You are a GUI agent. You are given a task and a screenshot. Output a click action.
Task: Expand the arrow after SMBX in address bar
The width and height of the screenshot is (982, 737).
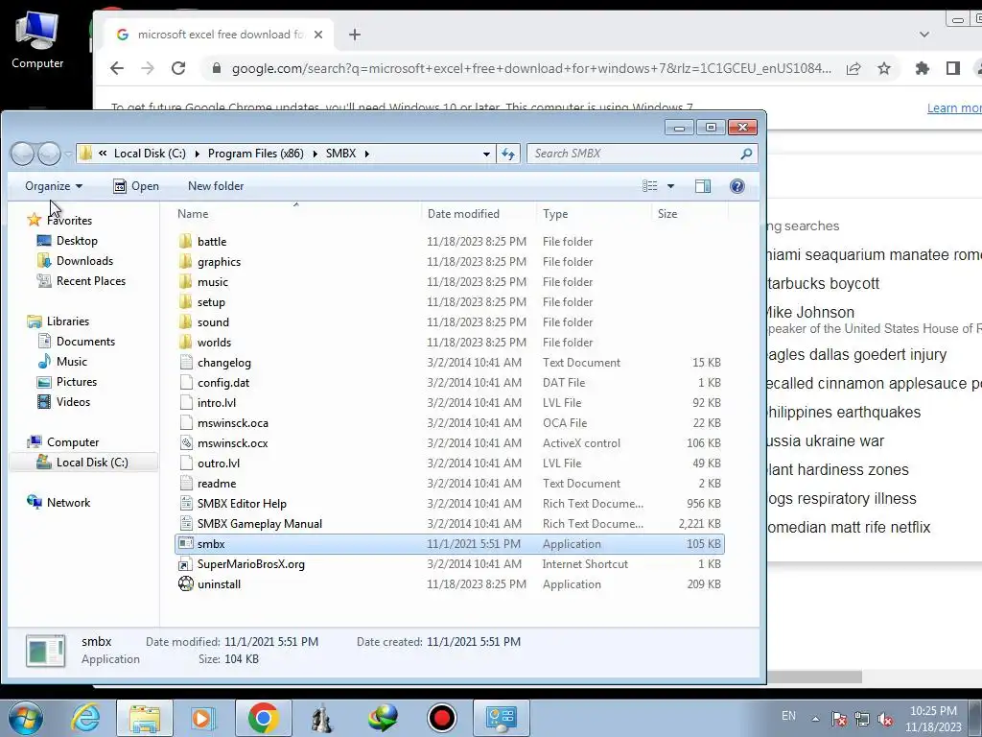coord(367,154)
